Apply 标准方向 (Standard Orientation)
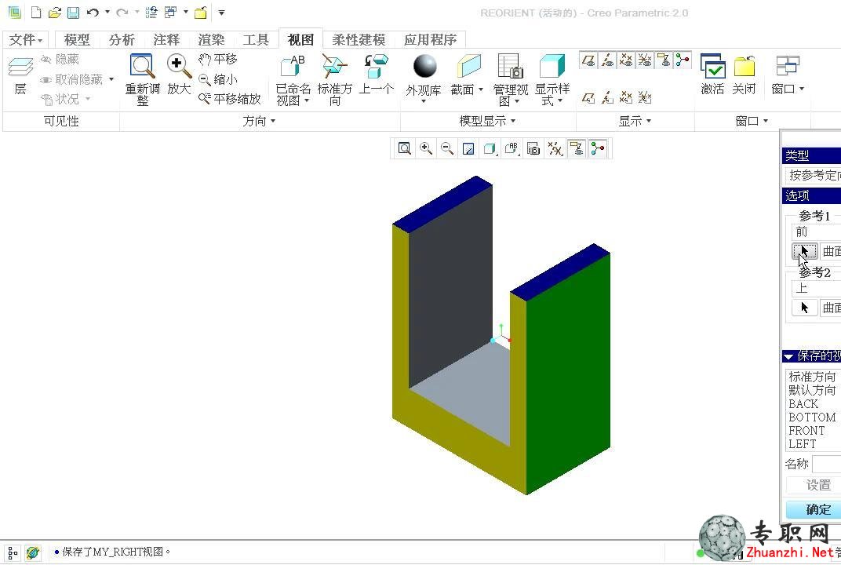841x565 pixels. pos(335,79)
